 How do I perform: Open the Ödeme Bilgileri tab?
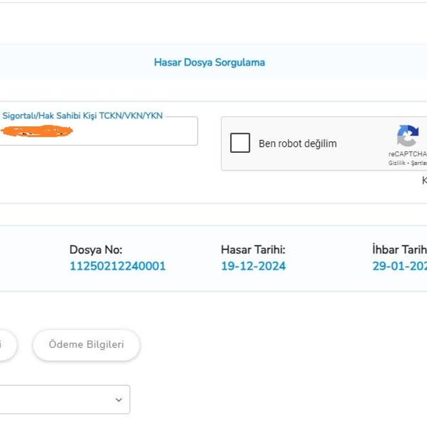coord(86,345)
